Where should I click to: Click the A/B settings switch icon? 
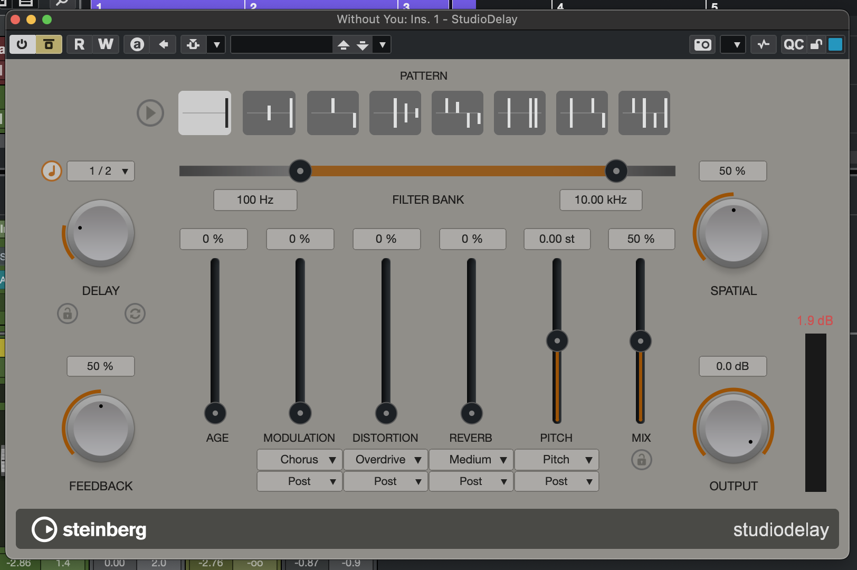(137, 44)
